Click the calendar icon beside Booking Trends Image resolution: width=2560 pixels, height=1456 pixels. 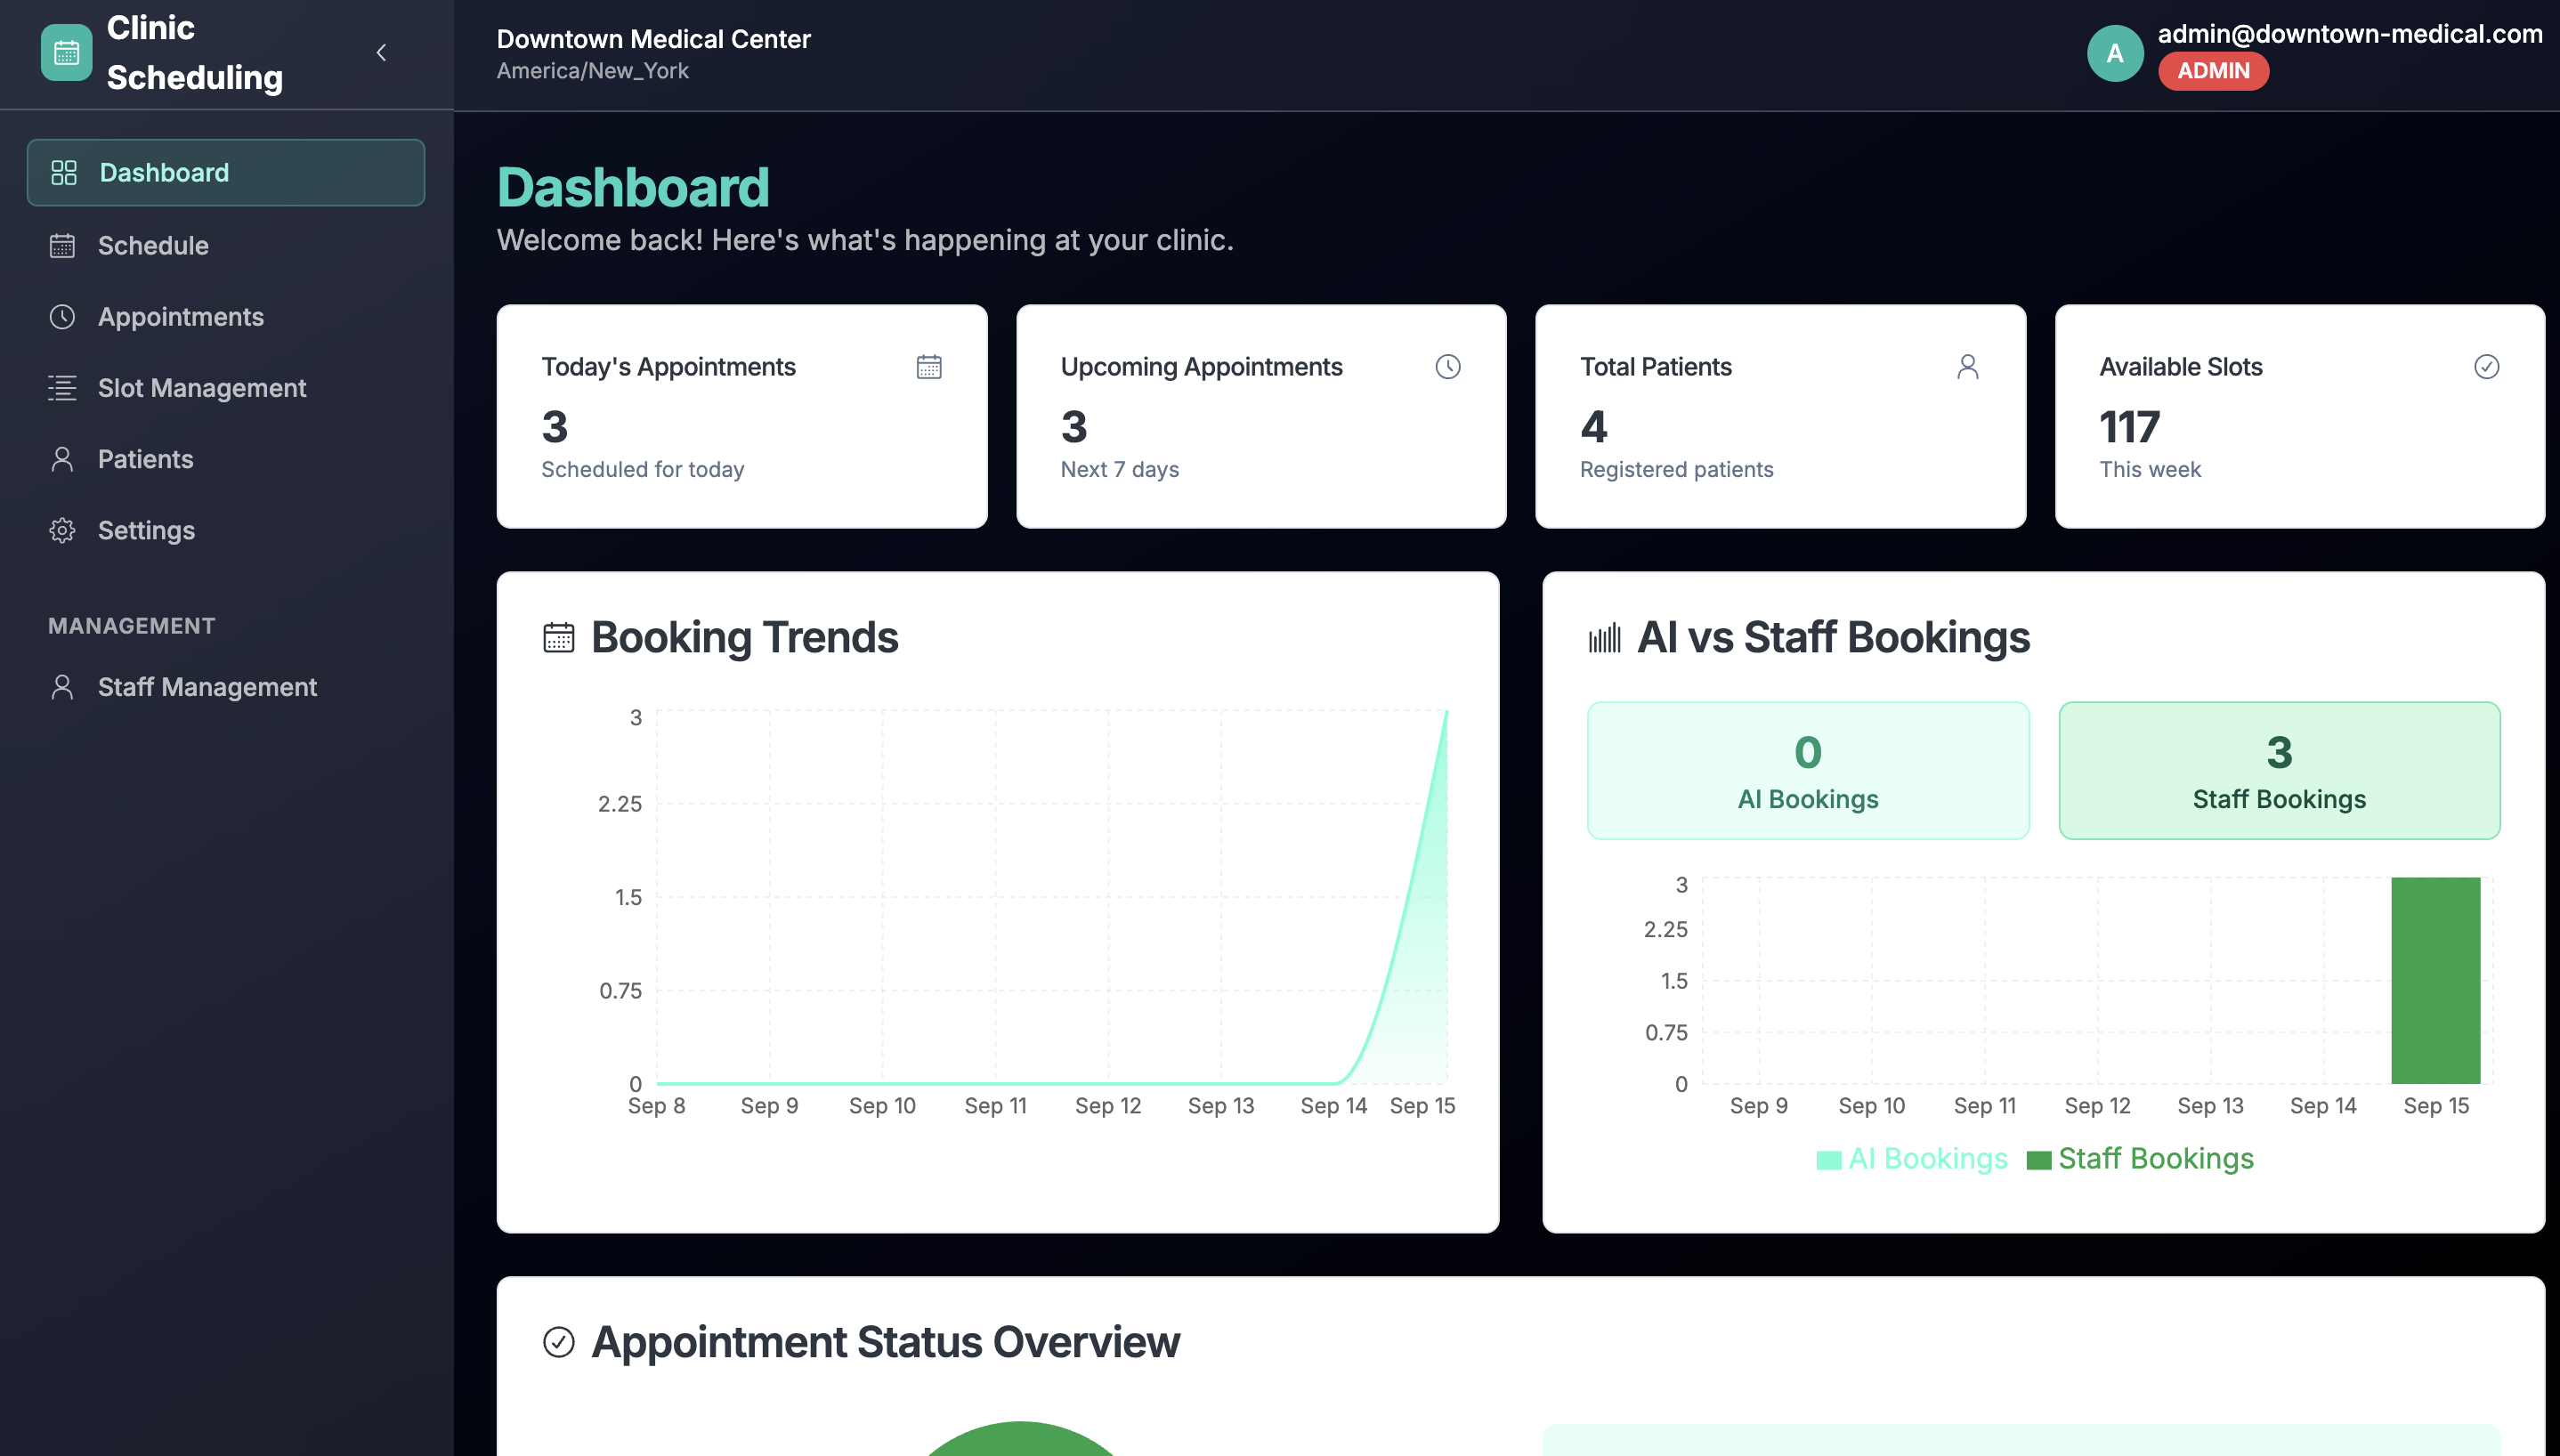558,638
